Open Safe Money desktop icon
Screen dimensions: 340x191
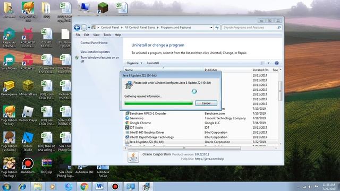pyautogui.click(x=9, y=62)
